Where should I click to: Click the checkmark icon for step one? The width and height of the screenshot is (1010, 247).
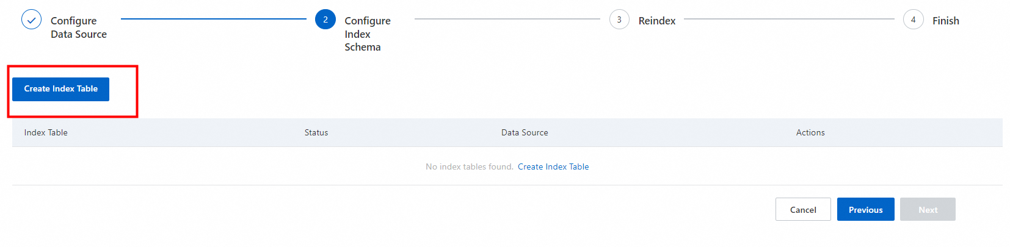click(31, 20)
